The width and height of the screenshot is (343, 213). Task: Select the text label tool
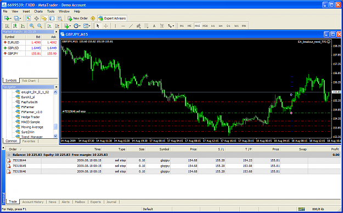tap(162, 26)
